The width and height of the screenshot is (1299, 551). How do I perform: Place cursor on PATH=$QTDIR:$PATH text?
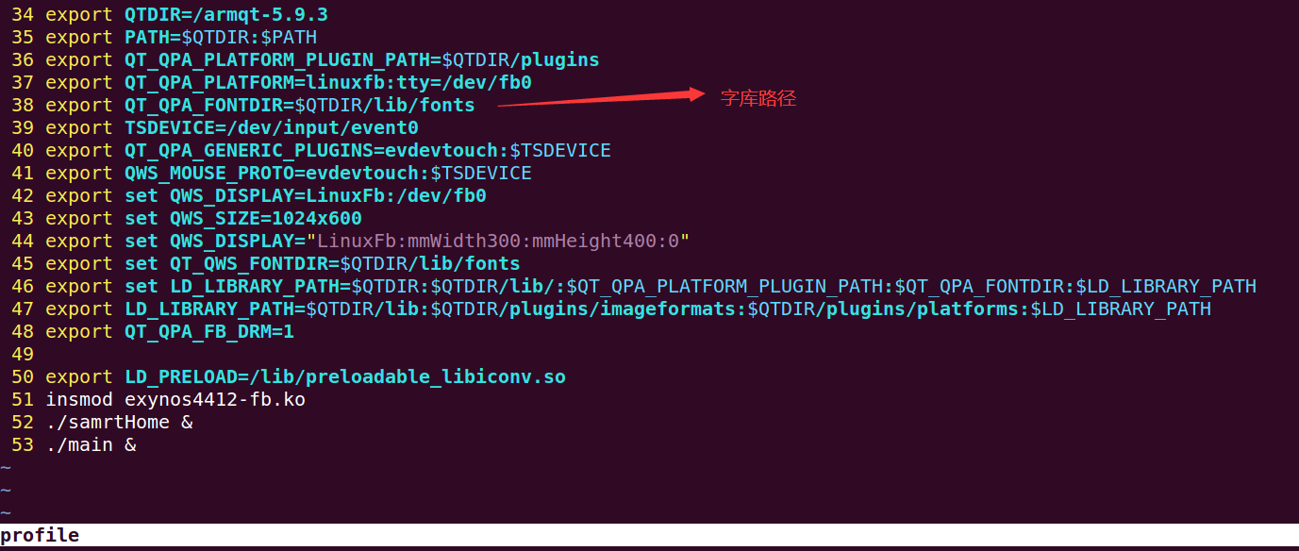(x=221, y=38)
